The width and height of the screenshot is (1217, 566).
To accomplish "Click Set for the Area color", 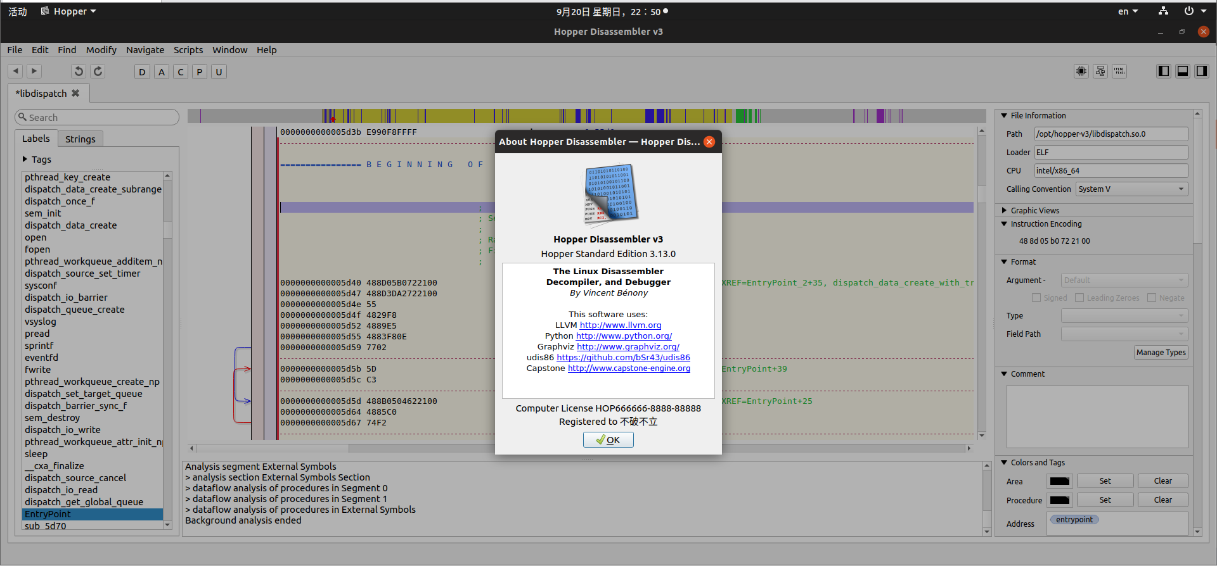I will (x=1105, y=481).
